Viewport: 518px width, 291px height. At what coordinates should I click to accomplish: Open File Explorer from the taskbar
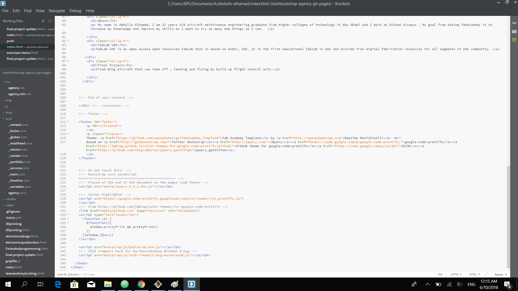[108, 284]
